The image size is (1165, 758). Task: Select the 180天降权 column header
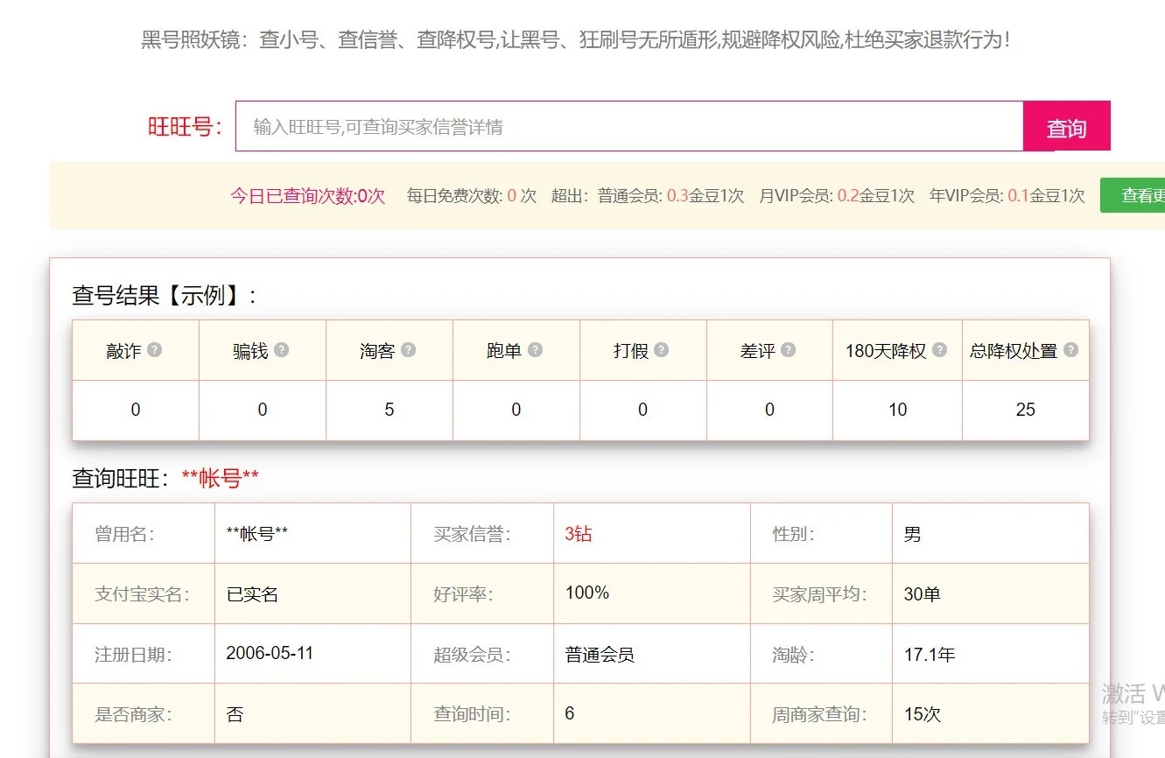pyautogui.click(x=897, y=350)
